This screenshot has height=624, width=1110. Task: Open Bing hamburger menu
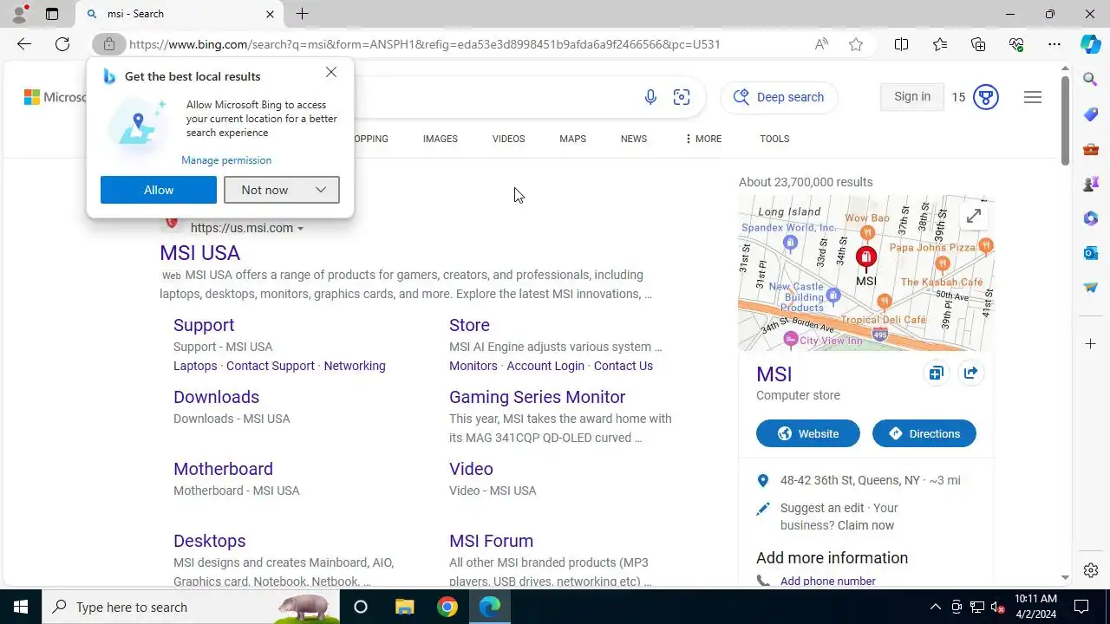1033,97
